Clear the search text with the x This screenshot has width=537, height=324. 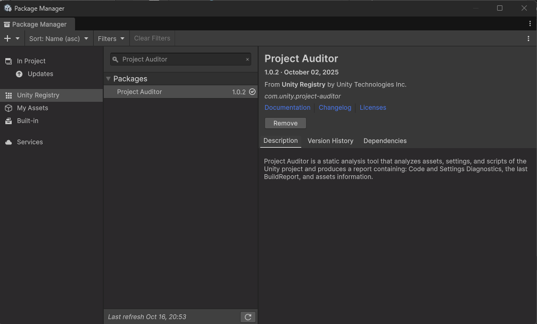(247, 59)
